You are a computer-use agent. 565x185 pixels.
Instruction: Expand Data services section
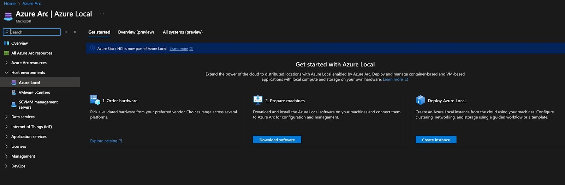6,117
